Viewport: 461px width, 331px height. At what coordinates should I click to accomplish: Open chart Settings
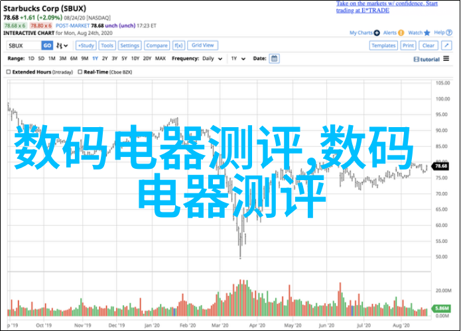129,46
